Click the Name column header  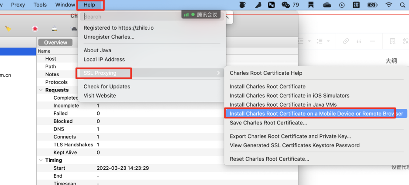click(44, 51)
